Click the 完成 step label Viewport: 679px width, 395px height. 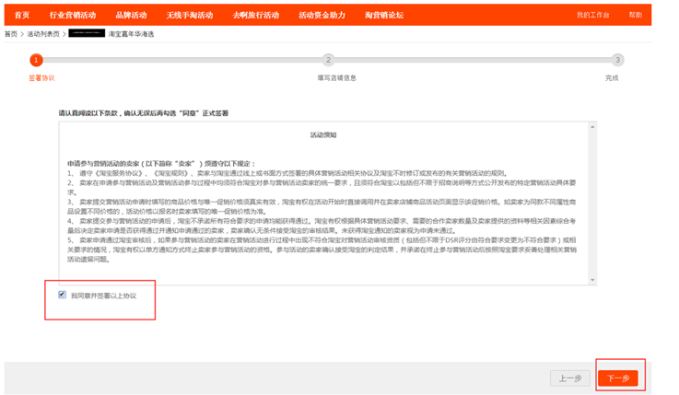click(612, 78)
